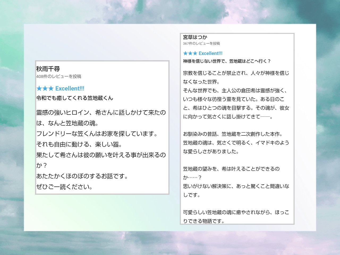The image size is (340, 255).
Task: Click the line それも自由に動ける、楽しい器
Action: click(79, 144)
